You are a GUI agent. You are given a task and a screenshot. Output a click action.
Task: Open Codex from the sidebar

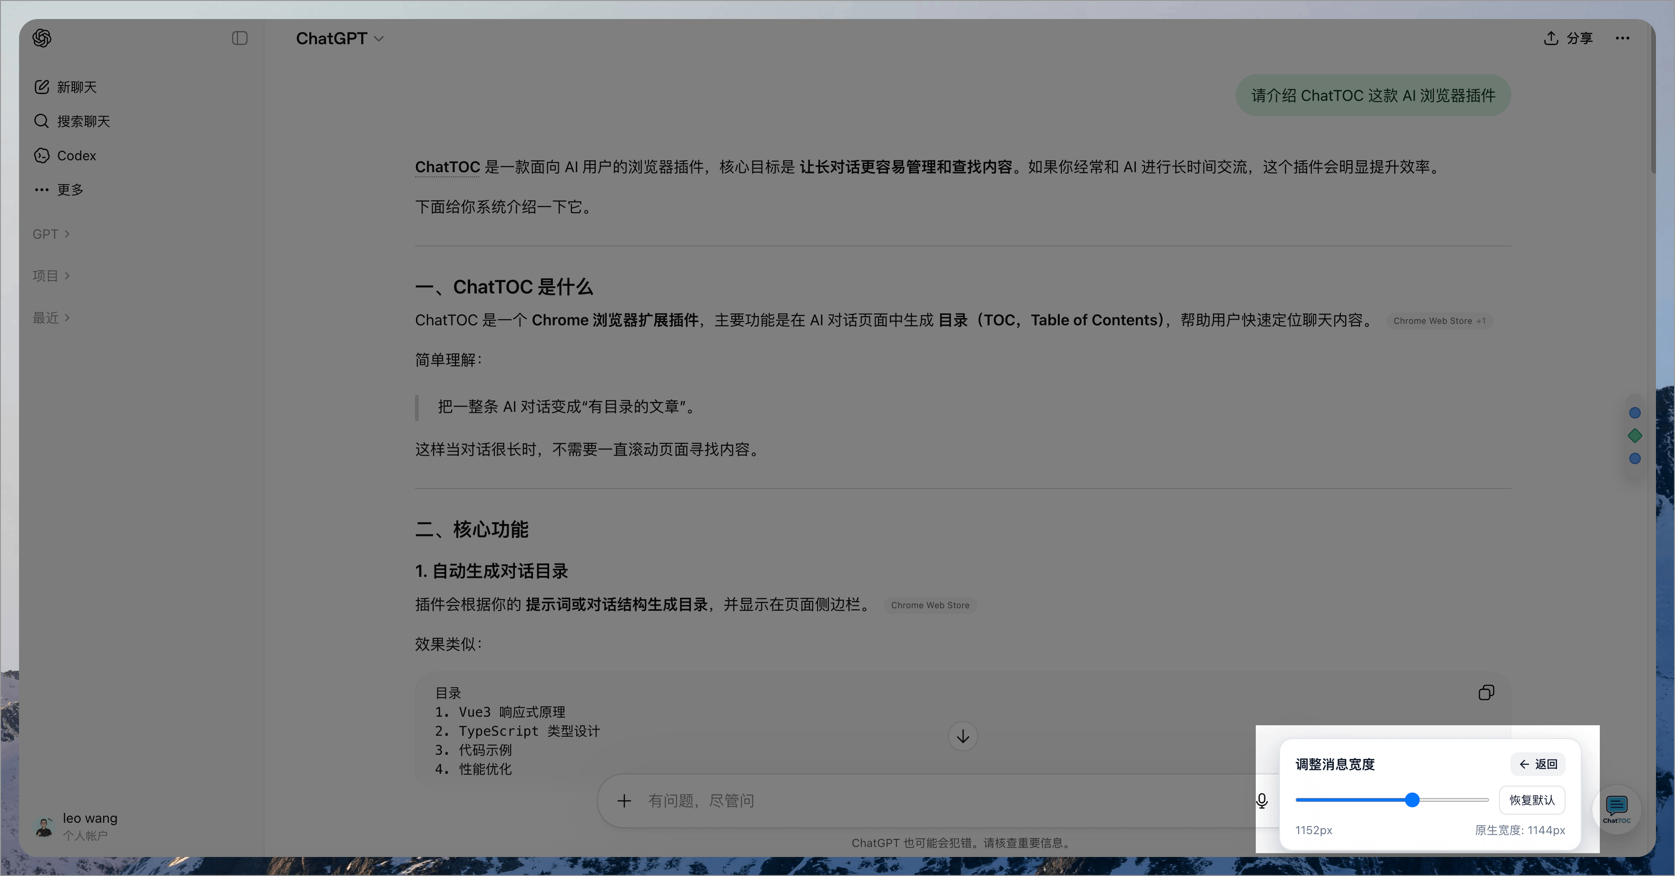(x=65, y=156)
